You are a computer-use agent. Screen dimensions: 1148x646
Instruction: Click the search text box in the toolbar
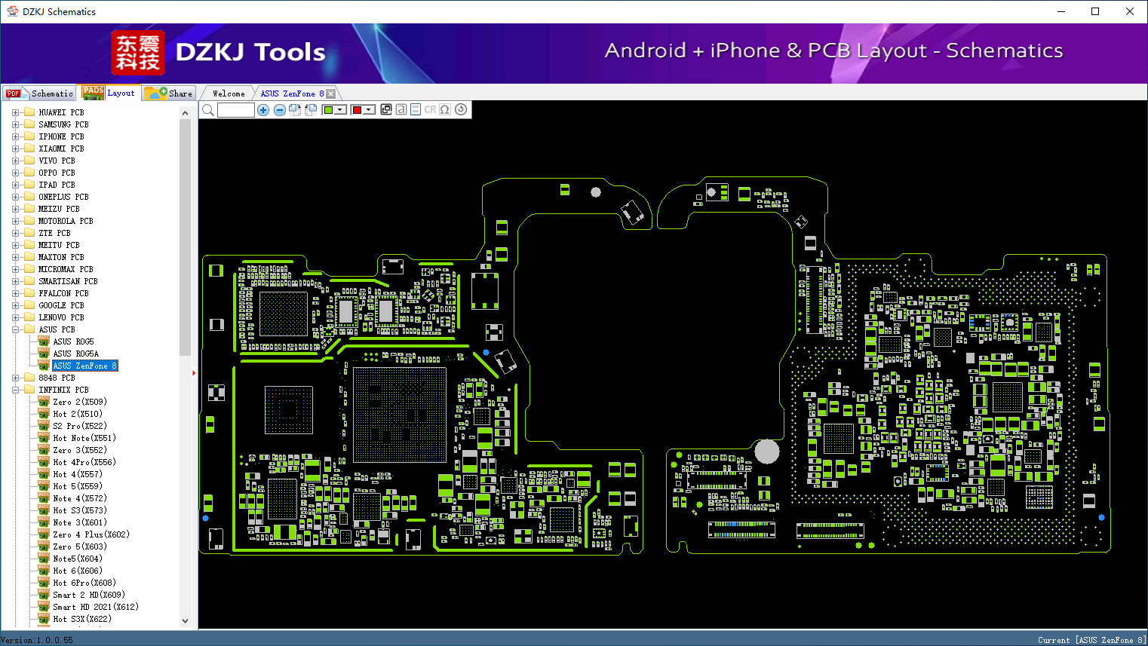(236, 110)
